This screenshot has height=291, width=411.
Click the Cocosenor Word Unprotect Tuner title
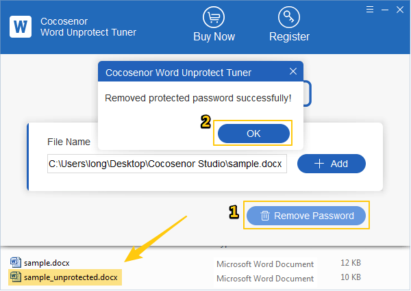point(88,27)
